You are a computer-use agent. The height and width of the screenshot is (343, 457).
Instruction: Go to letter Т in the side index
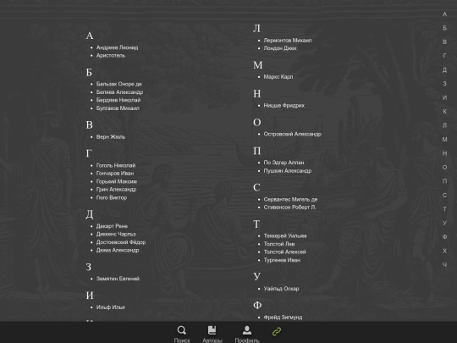444,209
